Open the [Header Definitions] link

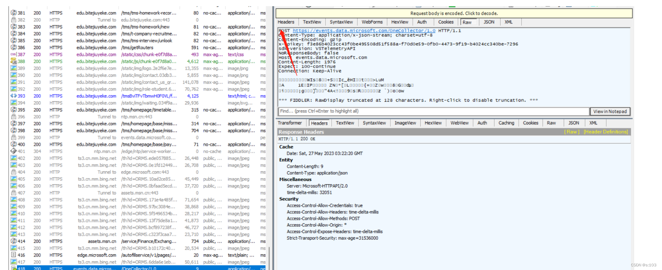pos(606,132)
